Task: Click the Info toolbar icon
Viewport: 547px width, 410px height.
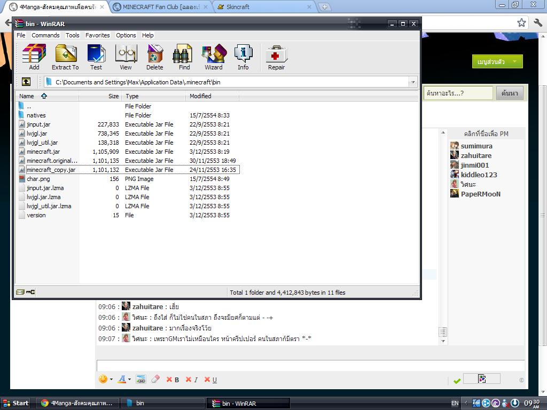Action: click(x=243, y=57)
